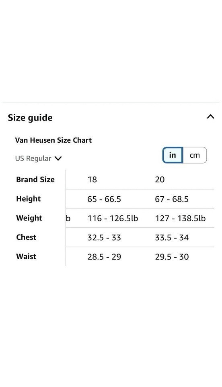Screen dimensions: 222x387
Task: Click waist value 29.5 - 30
Action: pyautogui.click(x=172, y=257)
